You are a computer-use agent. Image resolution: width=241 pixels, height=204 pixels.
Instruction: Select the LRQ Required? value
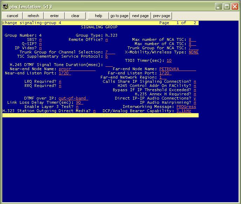pyautogui.click(x=60, y=81)
